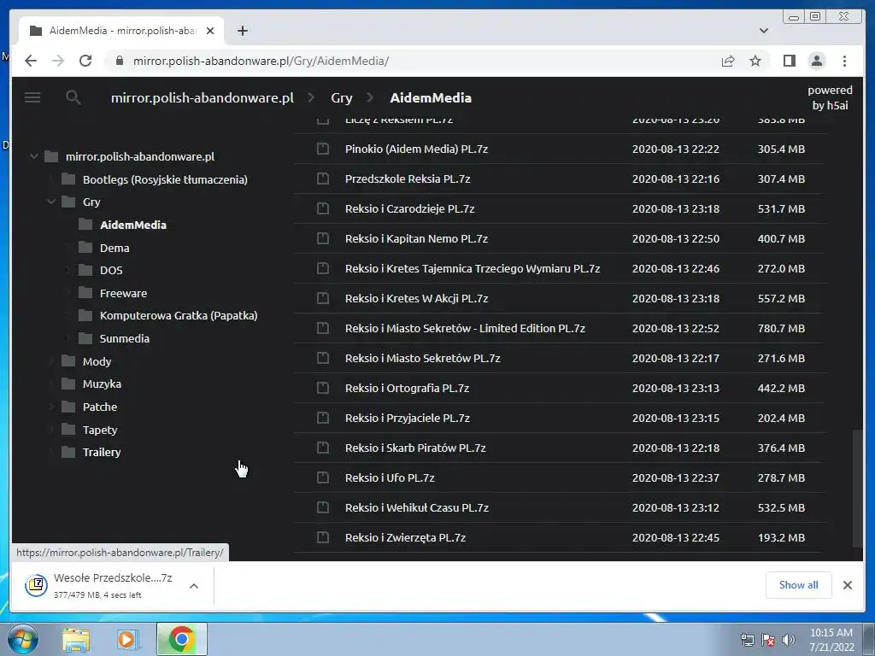Screen dimensions: 875x656
Task: Click AidemMedia breadcrumb
Action: tap(431, 97)
